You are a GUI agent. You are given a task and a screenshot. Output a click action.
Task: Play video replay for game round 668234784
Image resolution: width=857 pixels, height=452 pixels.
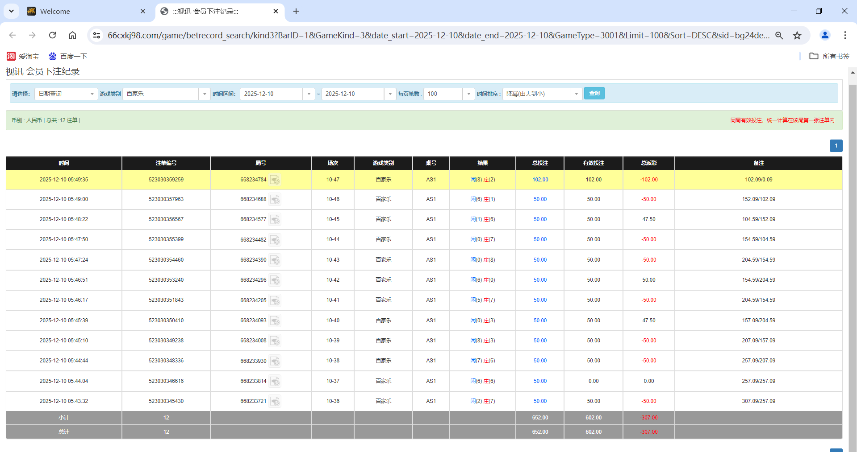[x=275, y=180]
